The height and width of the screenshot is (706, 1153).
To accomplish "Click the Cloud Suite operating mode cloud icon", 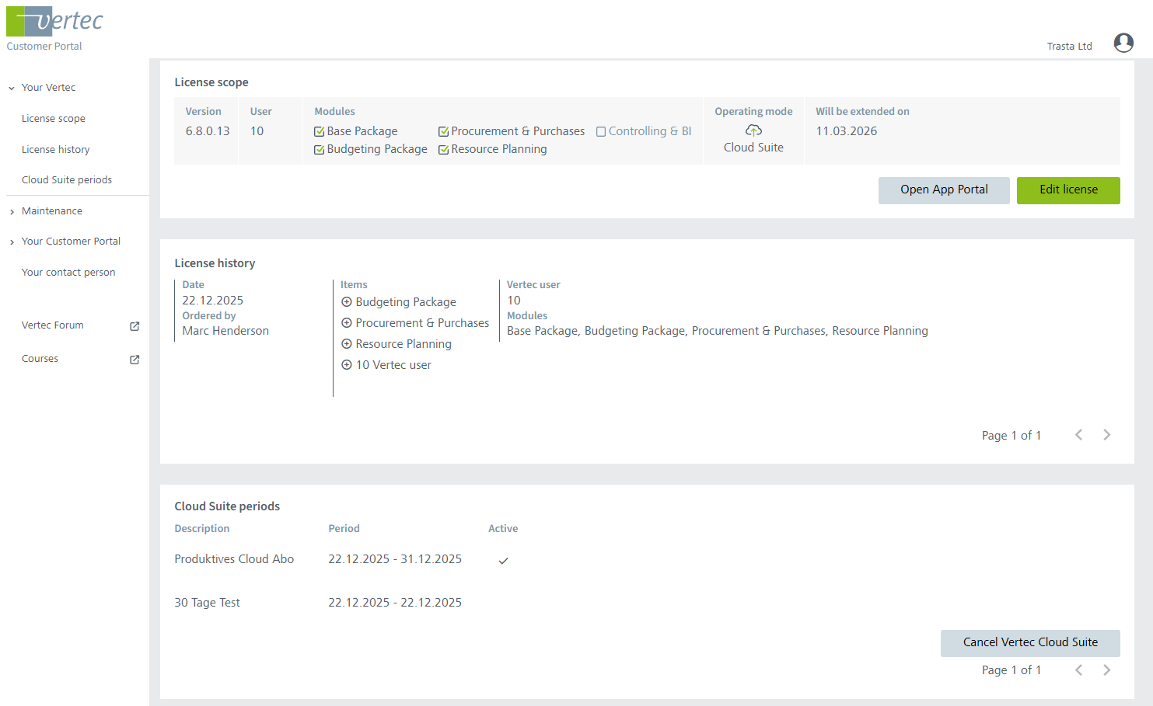I will (753, 130).
